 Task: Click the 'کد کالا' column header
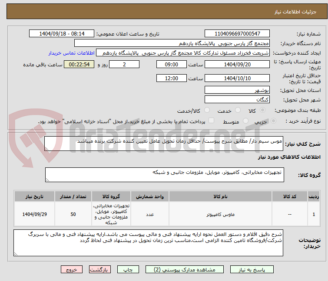[290, 196]
